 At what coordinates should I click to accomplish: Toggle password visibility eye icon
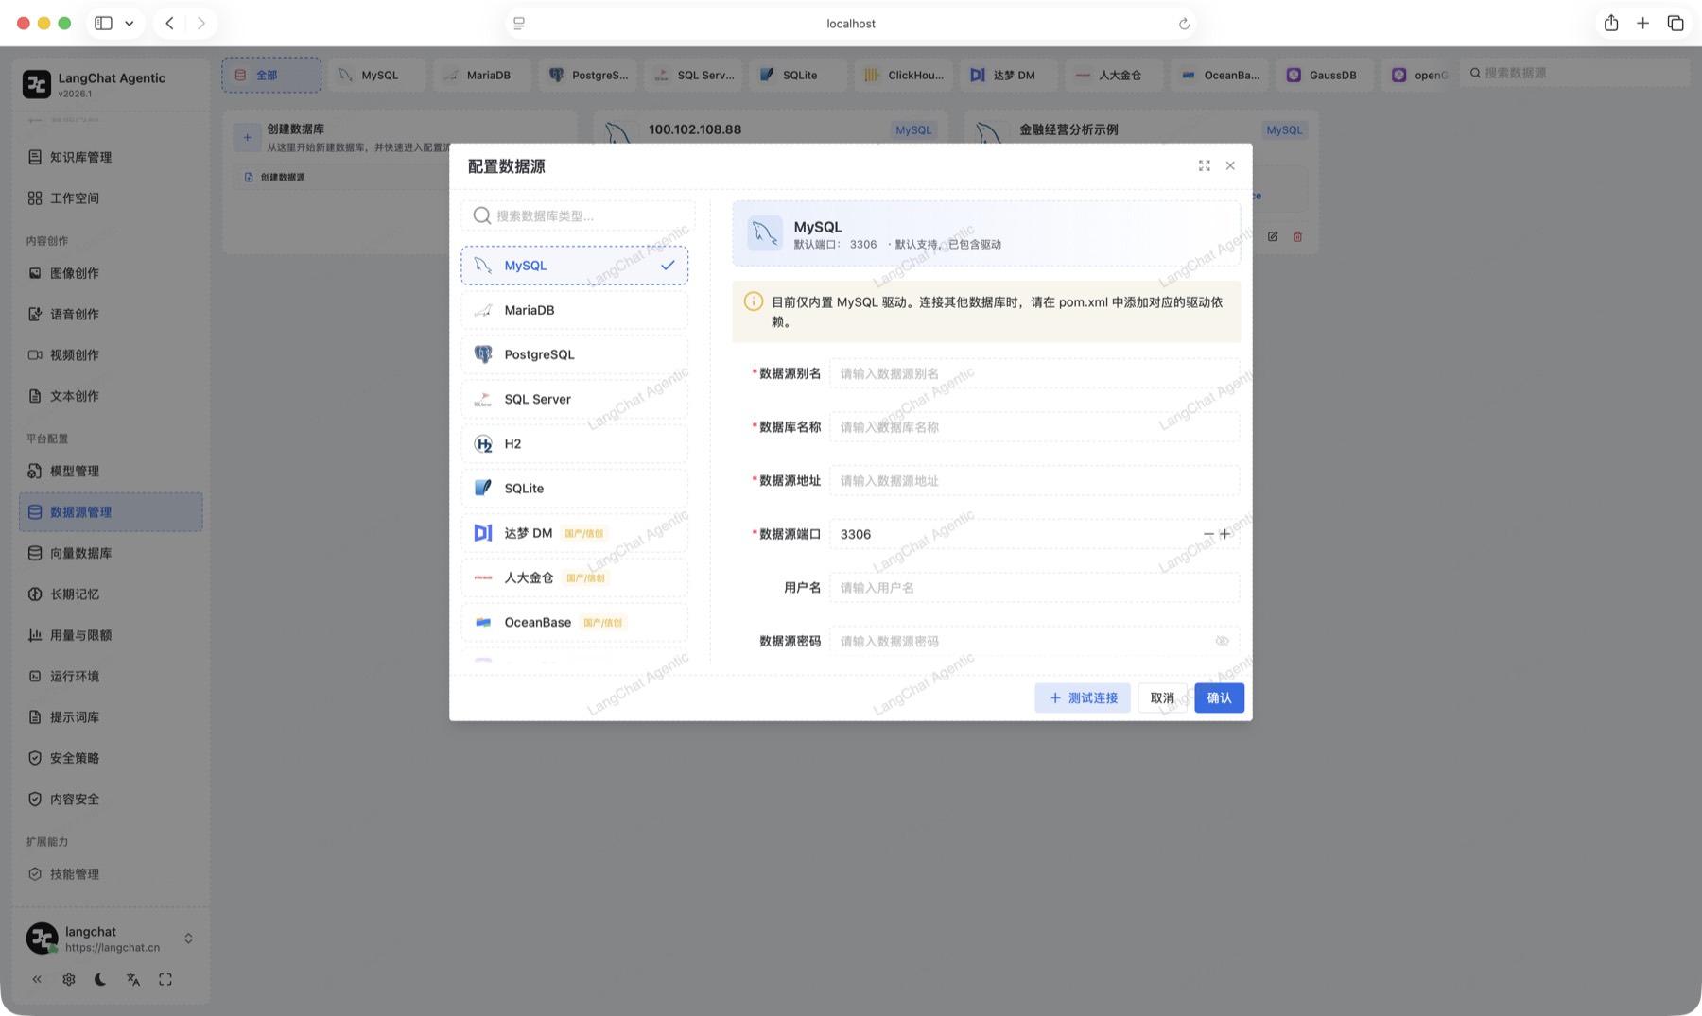[1222, 641]
